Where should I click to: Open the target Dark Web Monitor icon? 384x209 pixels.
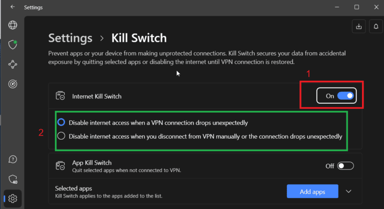point(12,84)
